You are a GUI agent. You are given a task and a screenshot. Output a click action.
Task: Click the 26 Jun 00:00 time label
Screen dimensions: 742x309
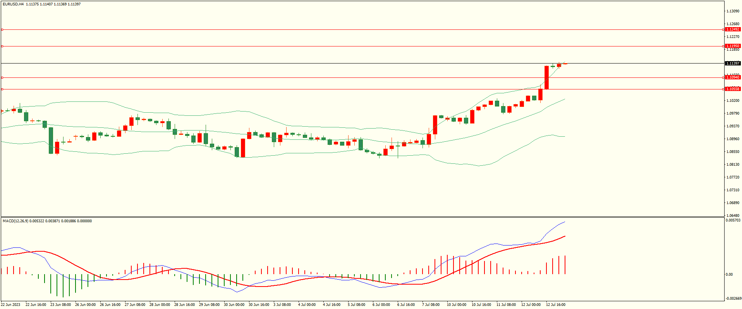pyautogui.click(x=86, y=305)
